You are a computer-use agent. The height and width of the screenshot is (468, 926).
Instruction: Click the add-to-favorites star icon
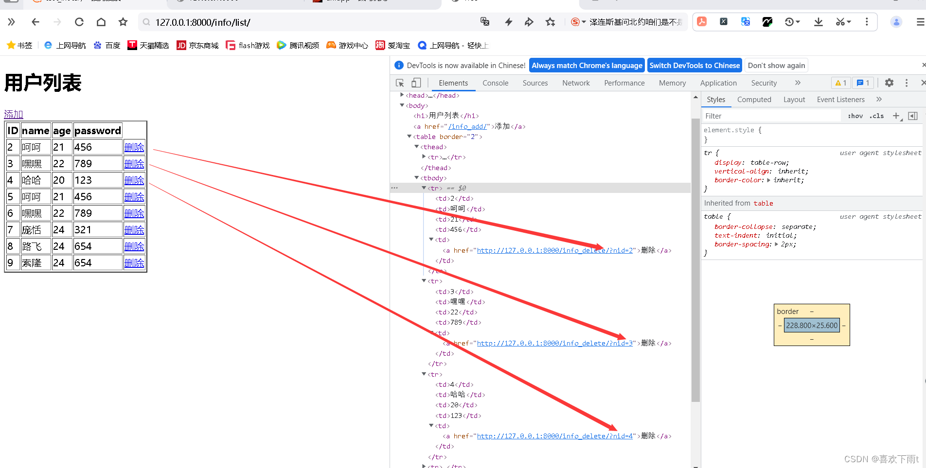[x=551, y=22]
